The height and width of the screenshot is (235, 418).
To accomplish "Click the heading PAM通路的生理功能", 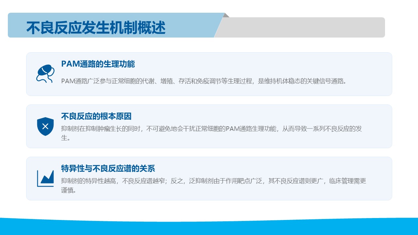I will [x=98, y=64].
